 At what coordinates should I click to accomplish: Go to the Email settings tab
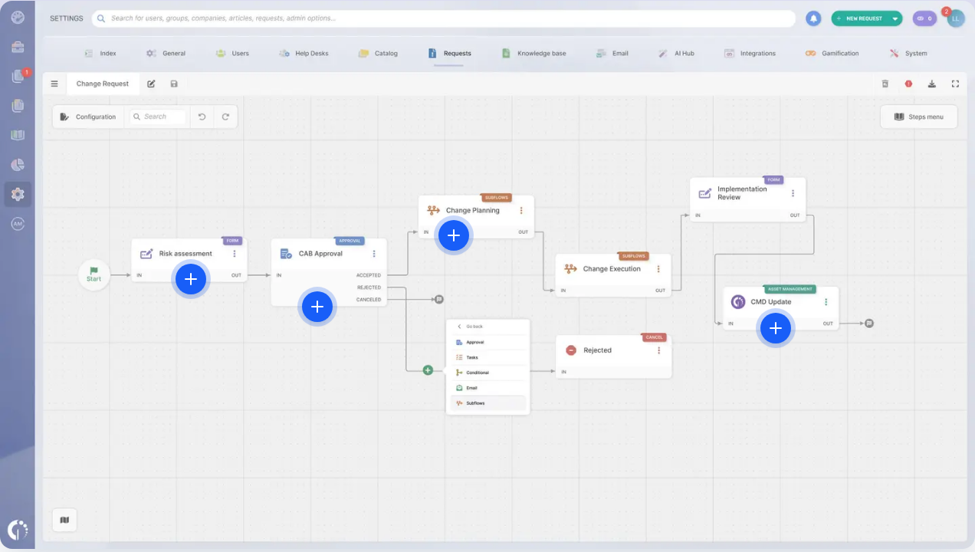coord(612,54)
